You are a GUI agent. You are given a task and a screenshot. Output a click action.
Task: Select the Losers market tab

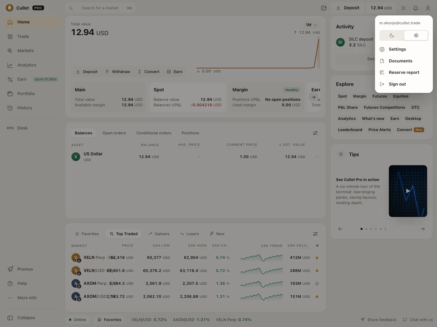[x=190, y=234]
